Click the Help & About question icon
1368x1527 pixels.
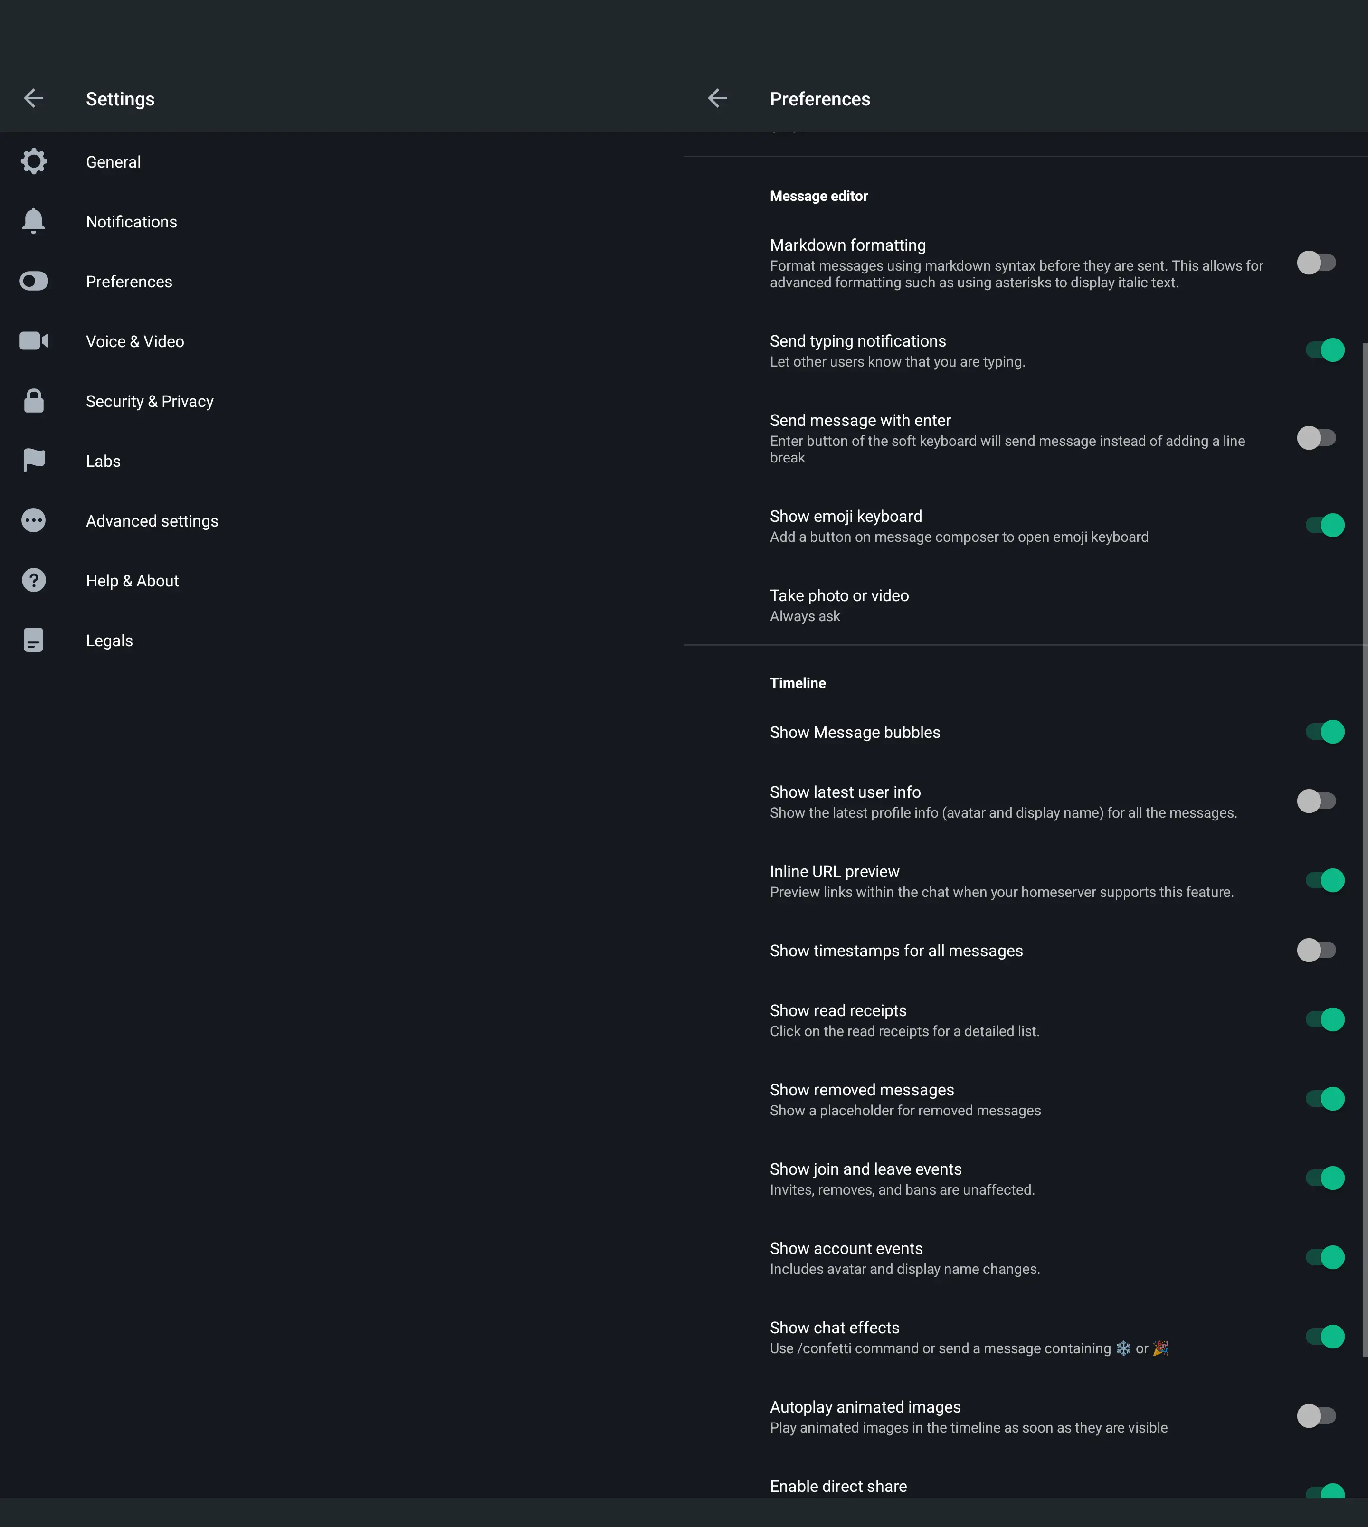pyautogui.click(x=34, y=580)
